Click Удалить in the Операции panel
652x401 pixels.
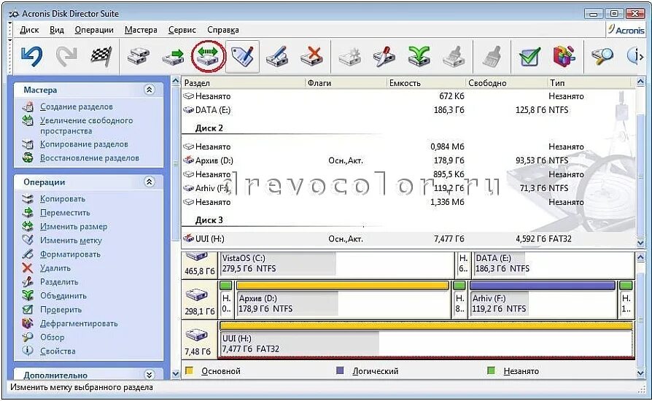click(55, 268)
